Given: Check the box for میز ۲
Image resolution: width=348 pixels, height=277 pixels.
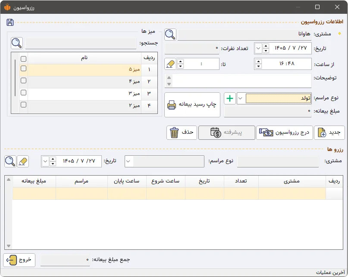Looking at the screenshot, I should (23, 104).
